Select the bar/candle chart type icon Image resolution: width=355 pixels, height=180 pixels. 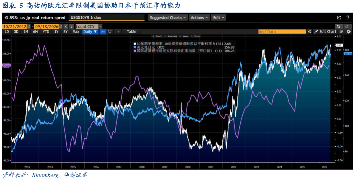[111, 32]
